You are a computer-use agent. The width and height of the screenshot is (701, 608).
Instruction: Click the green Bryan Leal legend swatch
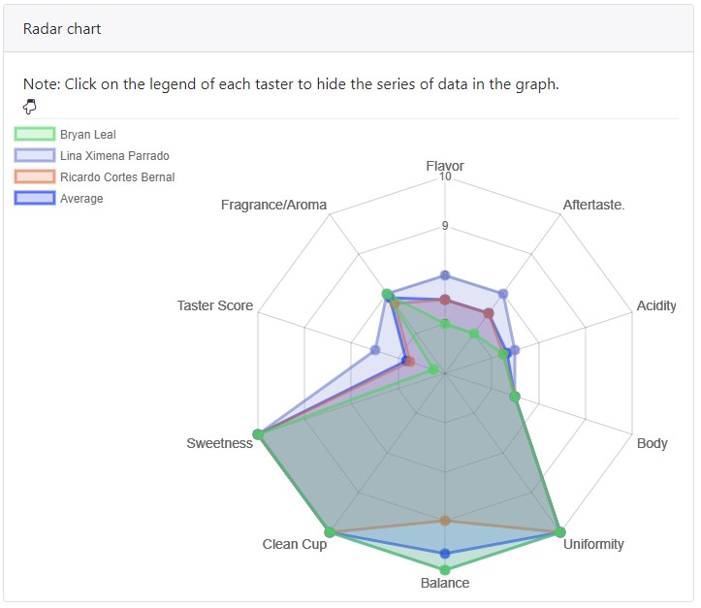[x=34, y=135]
